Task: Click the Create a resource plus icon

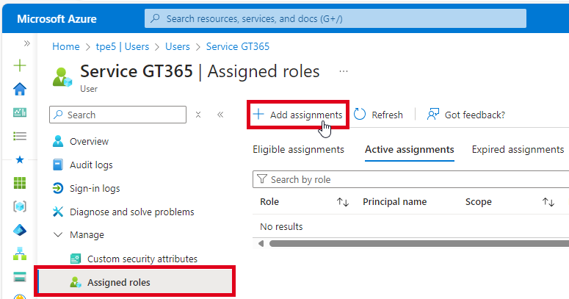Action: 20,65
